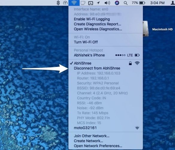Click the location arrow icon
The height and width of the screenshot is (150, 175).
pos(98,3)
